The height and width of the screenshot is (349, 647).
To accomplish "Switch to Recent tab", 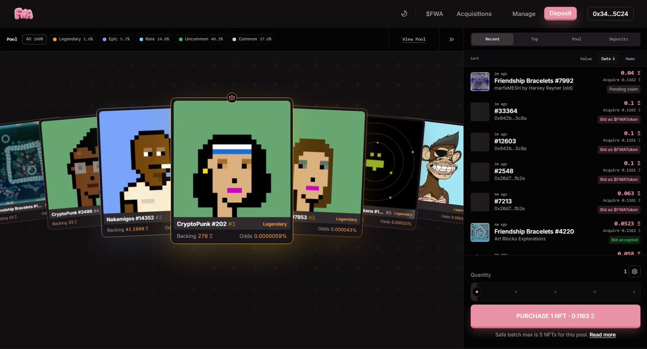I will pyautogui.click(x=492, y=39).
